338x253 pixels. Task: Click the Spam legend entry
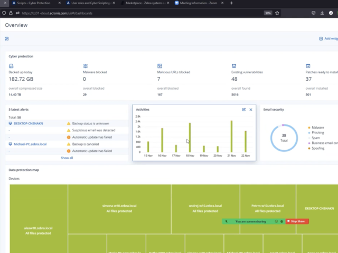pyautogui.click(x=316, y=138)
